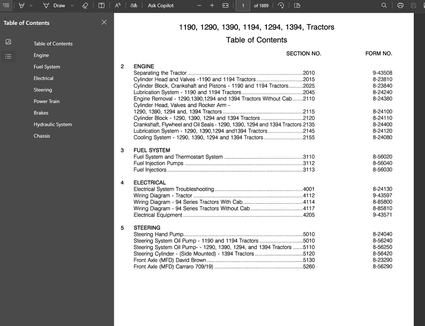Select the Eraser tool
425x326 pixels.
point(85,6)
